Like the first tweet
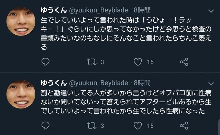Image resolution: width=220 pixels, height=135 pixels. click(138, 62)
